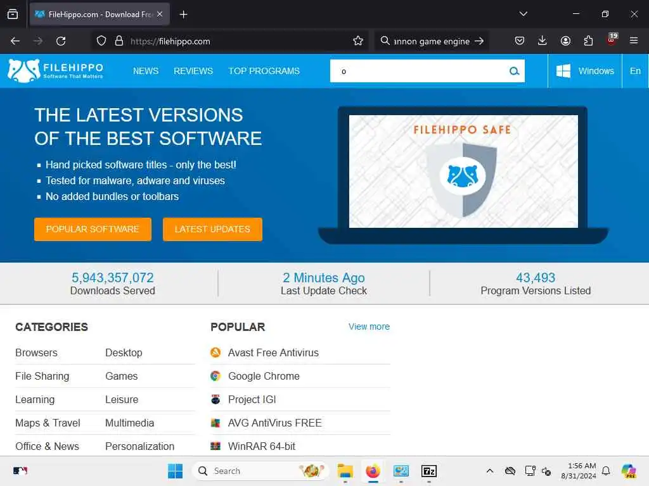Select the FileHippo.com browser tab
This screenshot has height=486, width=649.
[x=100, y=15]
